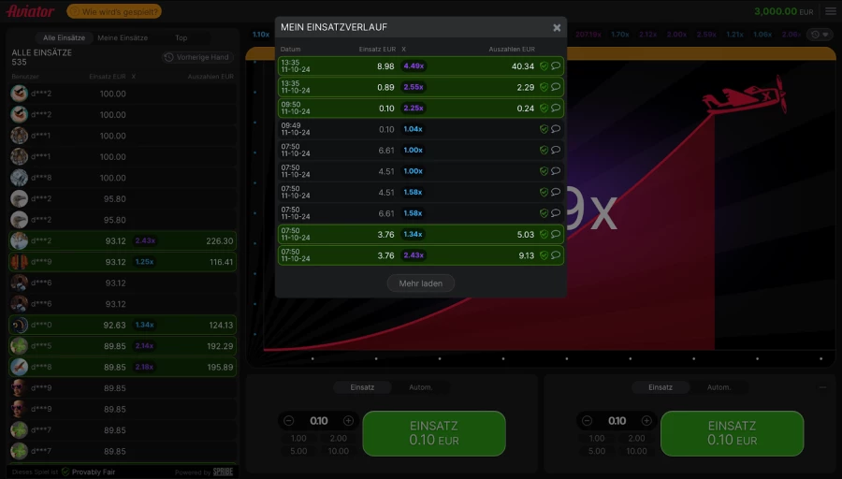Open the Wie wird's gespielt help button
Viewport: 842px width, 479px height.
pyautogui.click(x=114, y=11)
